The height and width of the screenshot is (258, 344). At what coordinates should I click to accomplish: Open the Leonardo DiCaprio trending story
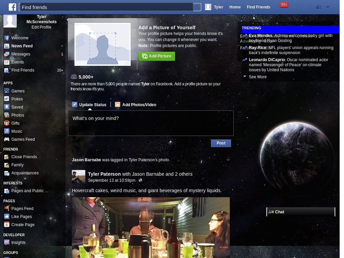288,65
